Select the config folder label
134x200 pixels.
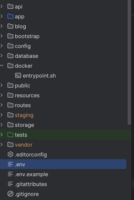[23, 46]
